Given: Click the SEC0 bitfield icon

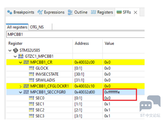Looking at the screenshot, I should click(32, 98).
